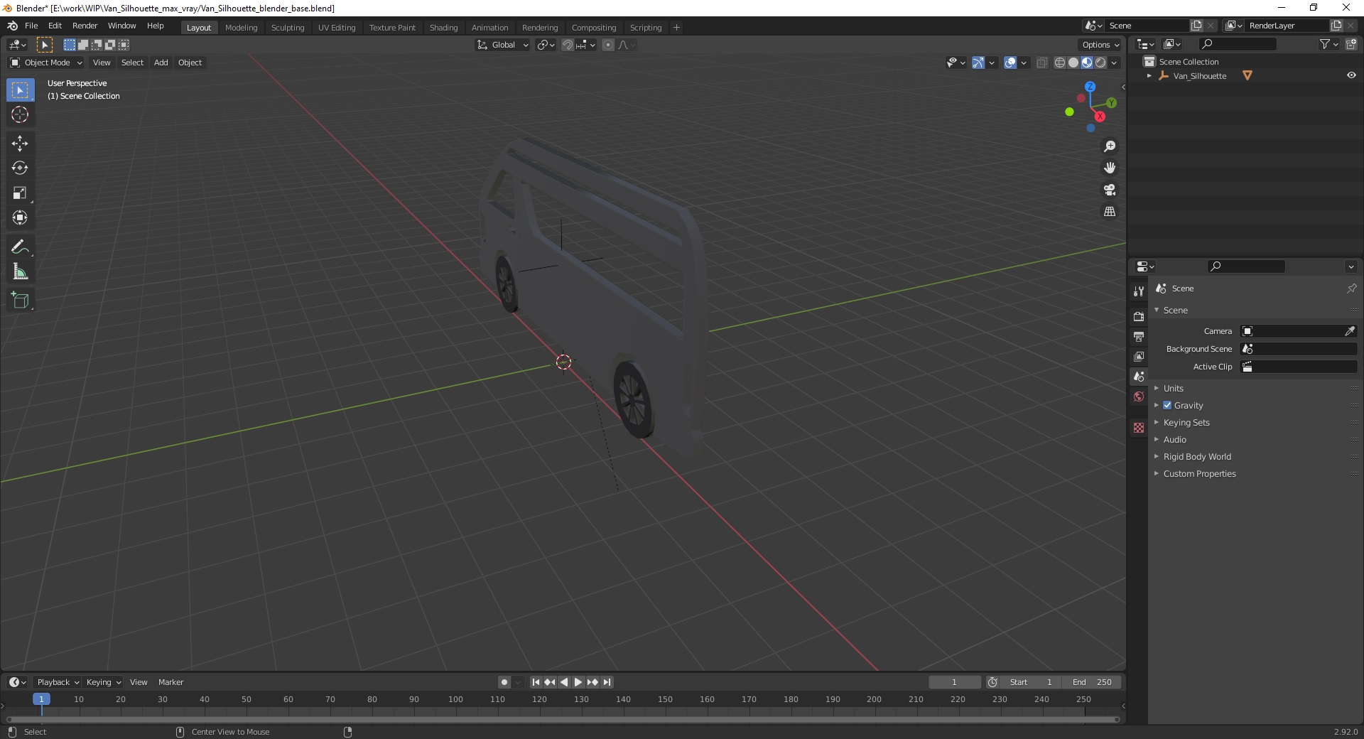Click the viewport zoom magnifier icon

click(1110, 146)
